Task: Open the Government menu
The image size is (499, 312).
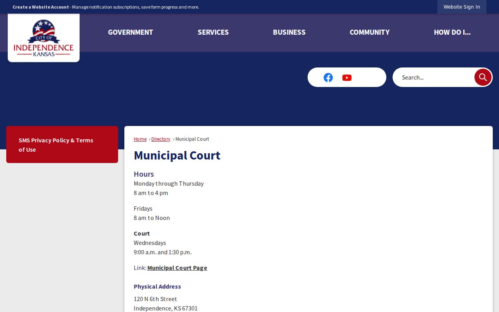Action: (x=131, y=32)
